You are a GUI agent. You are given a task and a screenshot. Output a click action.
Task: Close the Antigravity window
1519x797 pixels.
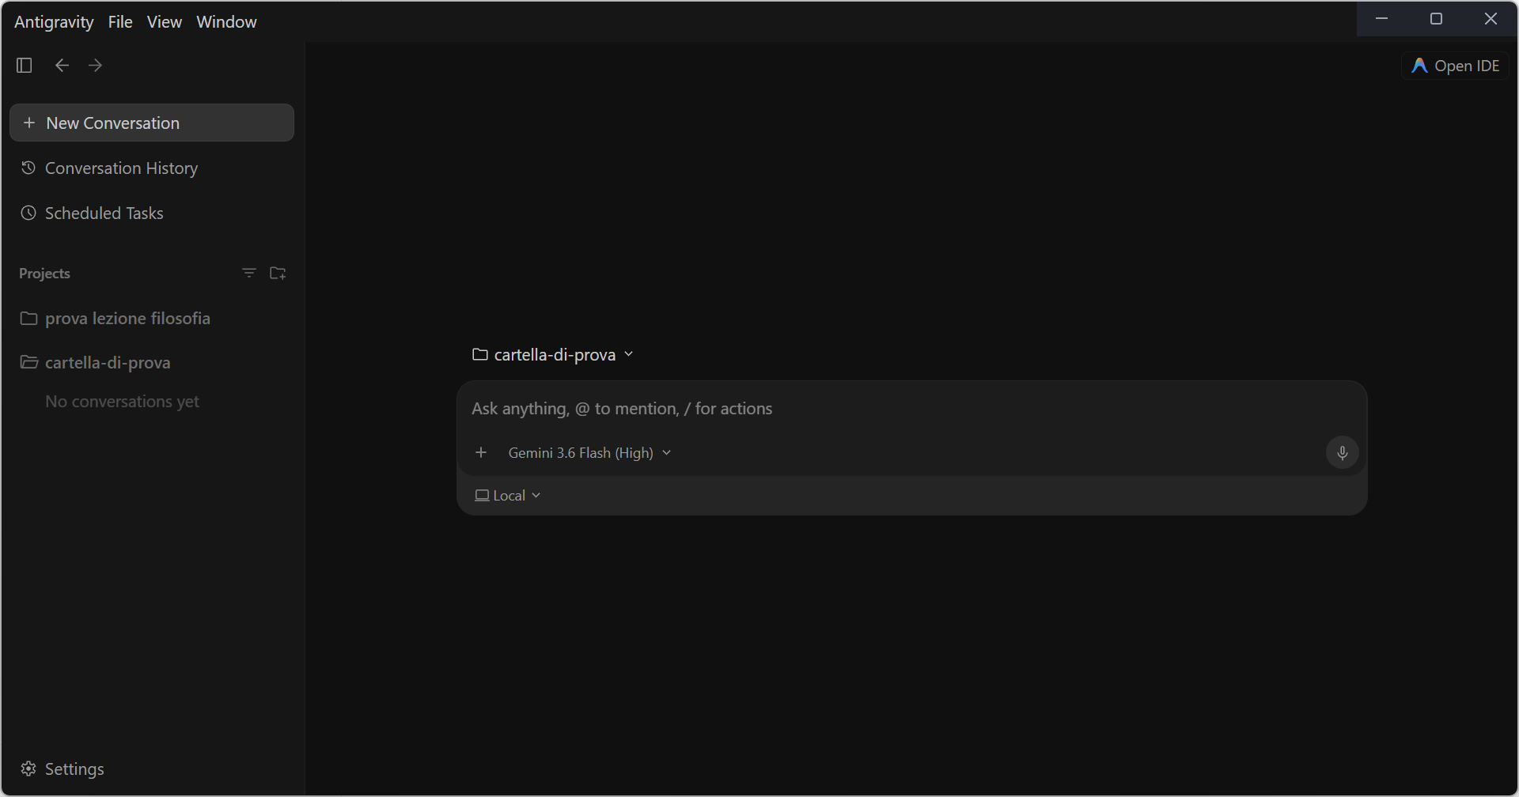point(1491,19)
